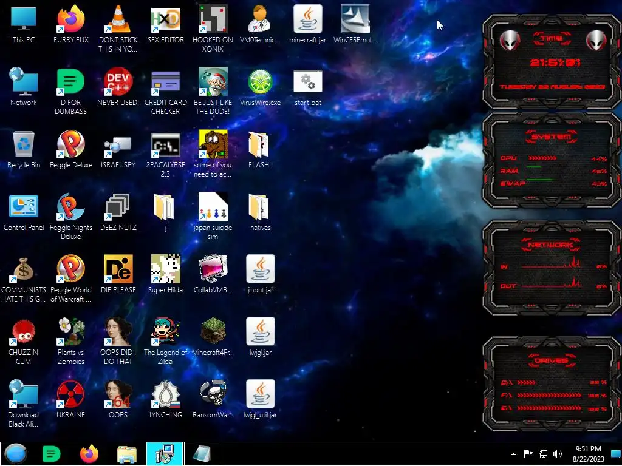The image size is (622, 466).
Task: Open the FLASH ! folder
Action: pos(260,149)
